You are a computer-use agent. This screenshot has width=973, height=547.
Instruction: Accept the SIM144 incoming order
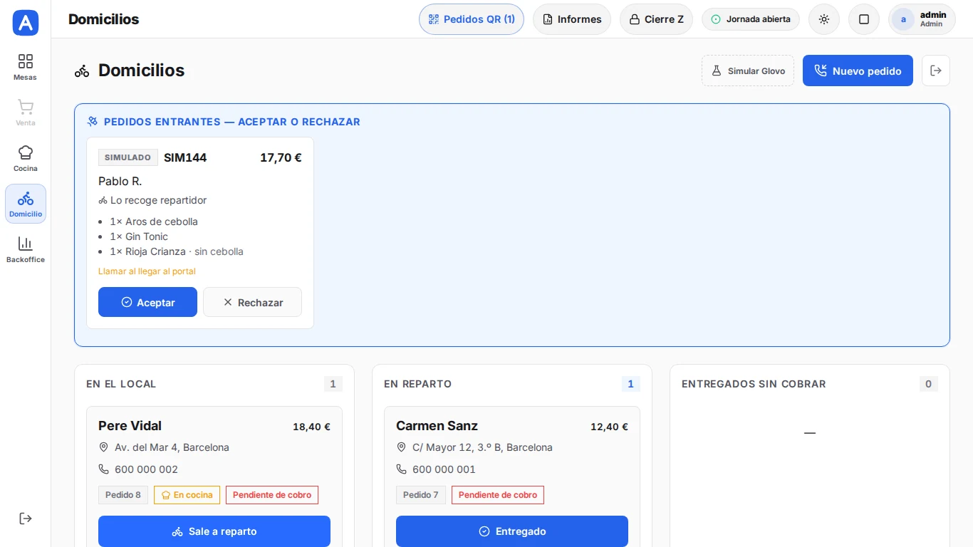click(x=147, y=302)
